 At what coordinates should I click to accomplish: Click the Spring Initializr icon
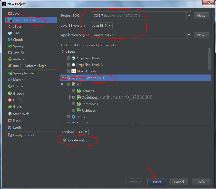[x=10, y=73]
